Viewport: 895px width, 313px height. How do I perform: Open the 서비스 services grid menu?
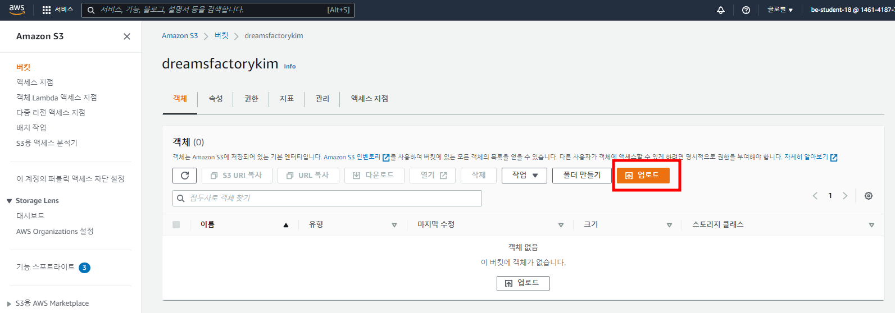(58, 10)
